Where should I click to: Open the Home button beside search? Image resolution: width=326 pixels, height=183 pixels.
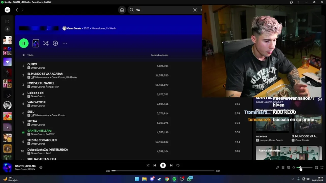tap(122, 10)
